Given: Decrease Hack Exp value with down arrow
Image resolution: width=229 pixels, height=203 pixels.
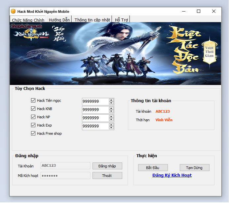Looking at the screenshot, I should pyautogui.click(x=111, y=128).
